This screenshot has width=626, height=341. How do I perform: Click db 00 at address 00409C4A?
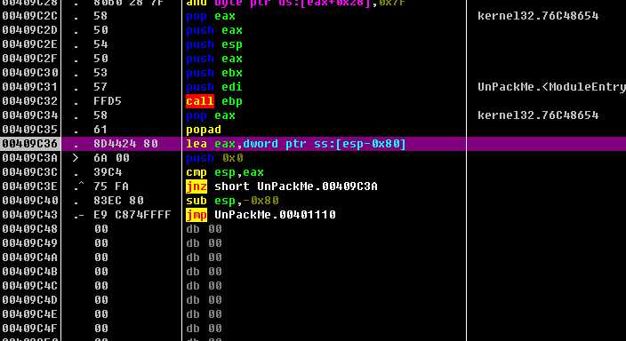tap(204, 258)
